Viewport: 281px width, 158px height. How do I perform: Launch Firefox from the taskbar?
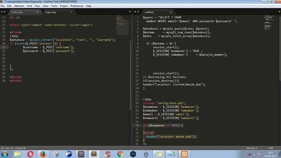[x=43, y=154]
